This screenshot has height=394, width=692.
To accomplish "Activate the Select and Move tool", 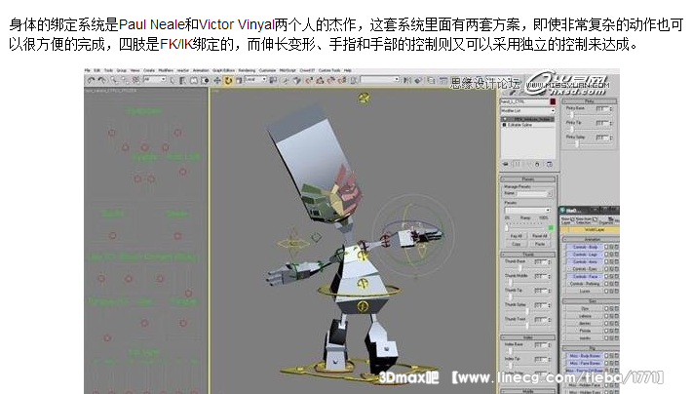I will click(217, 81).
